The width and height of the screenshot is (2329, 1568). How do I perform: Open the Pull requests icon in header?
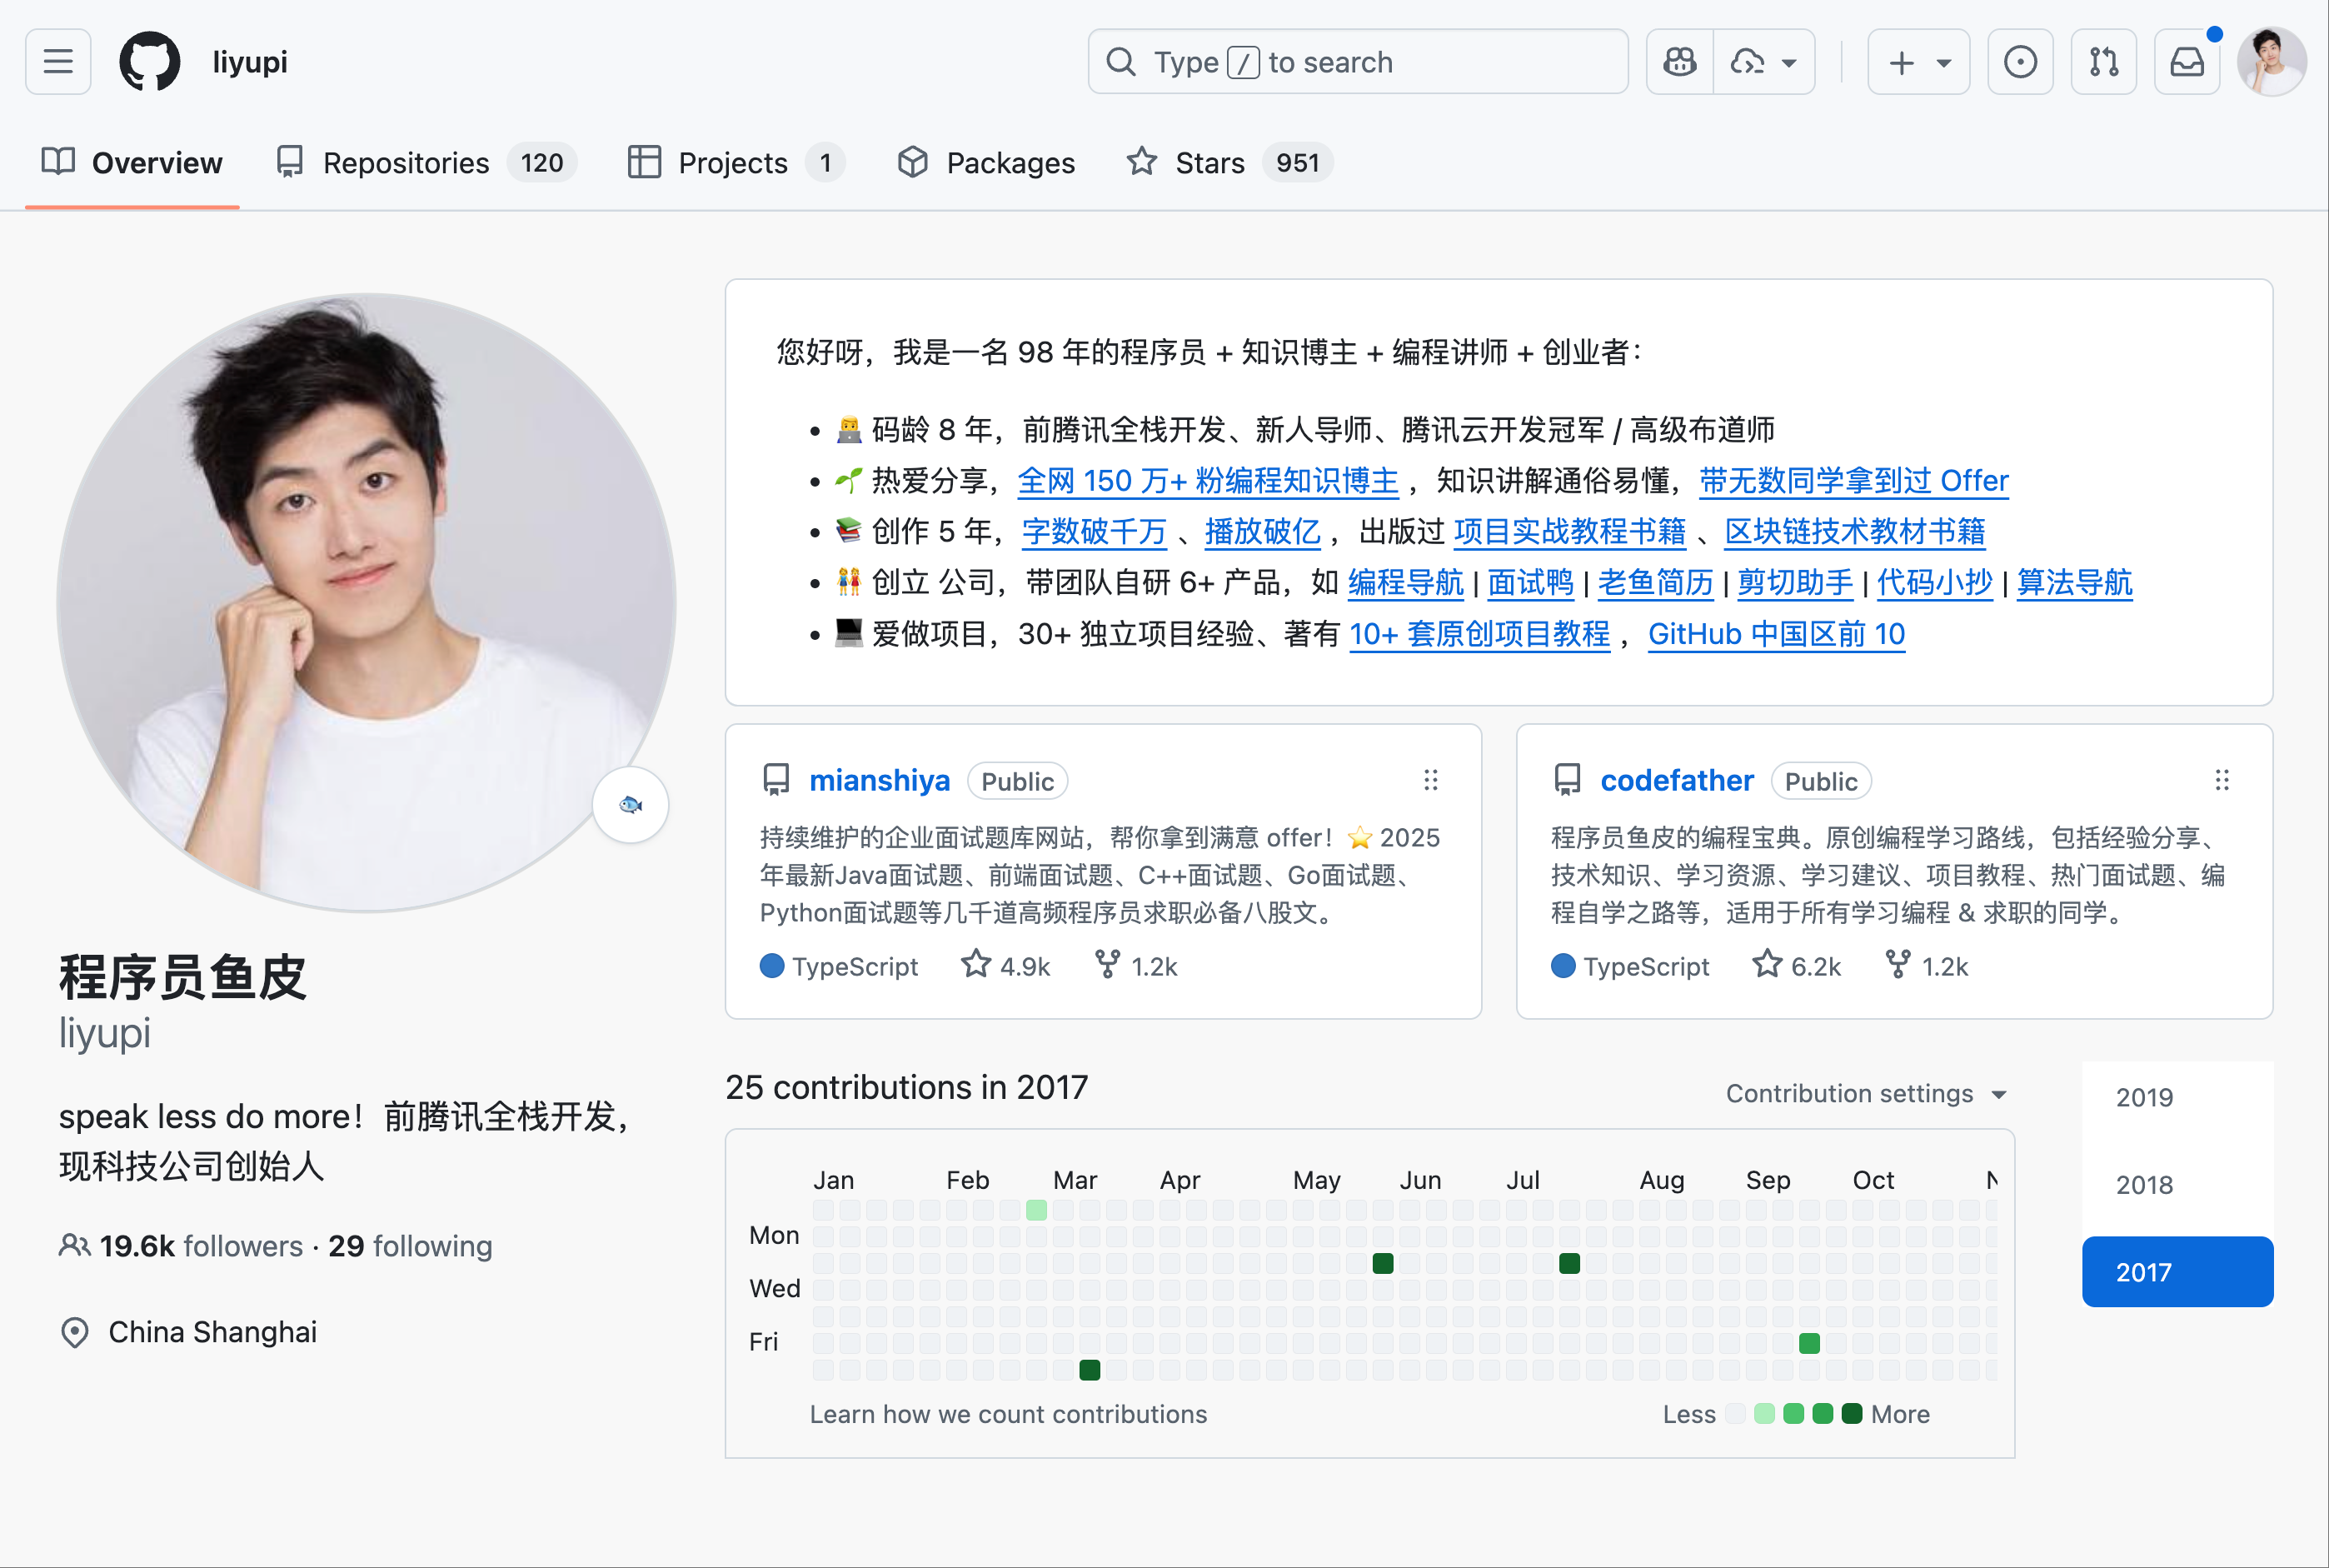pos(2103,62)
